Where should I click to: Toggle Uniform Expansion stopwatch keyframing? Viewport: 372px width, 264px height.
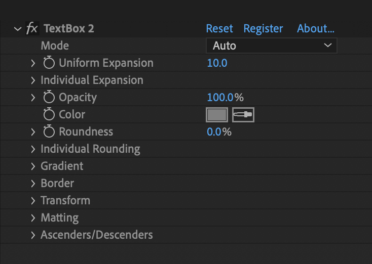click(x=49, y=63)
